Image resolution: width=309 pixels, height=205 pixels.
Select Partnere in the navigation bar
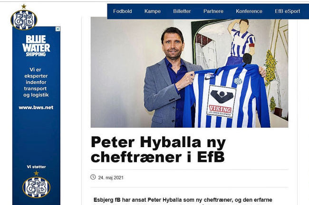(213, 11)
